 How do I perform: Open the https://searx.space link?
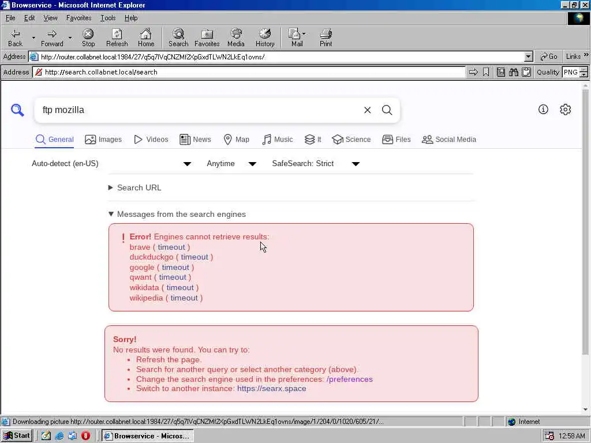271,388
